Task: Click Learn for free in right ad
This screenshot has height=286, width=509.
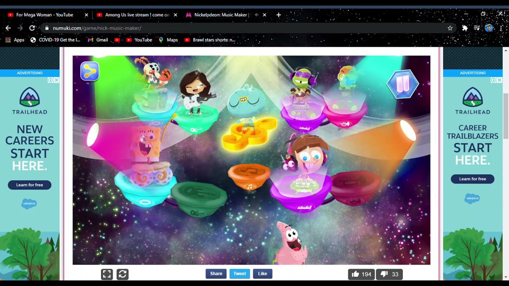Action: point(472,179)
